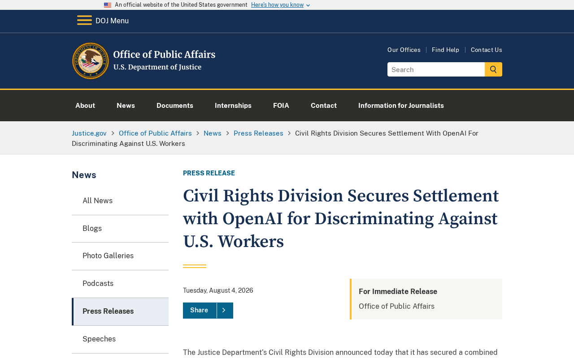Open Office of Public Affairs breadcrumb

click(x=155, y=133)
